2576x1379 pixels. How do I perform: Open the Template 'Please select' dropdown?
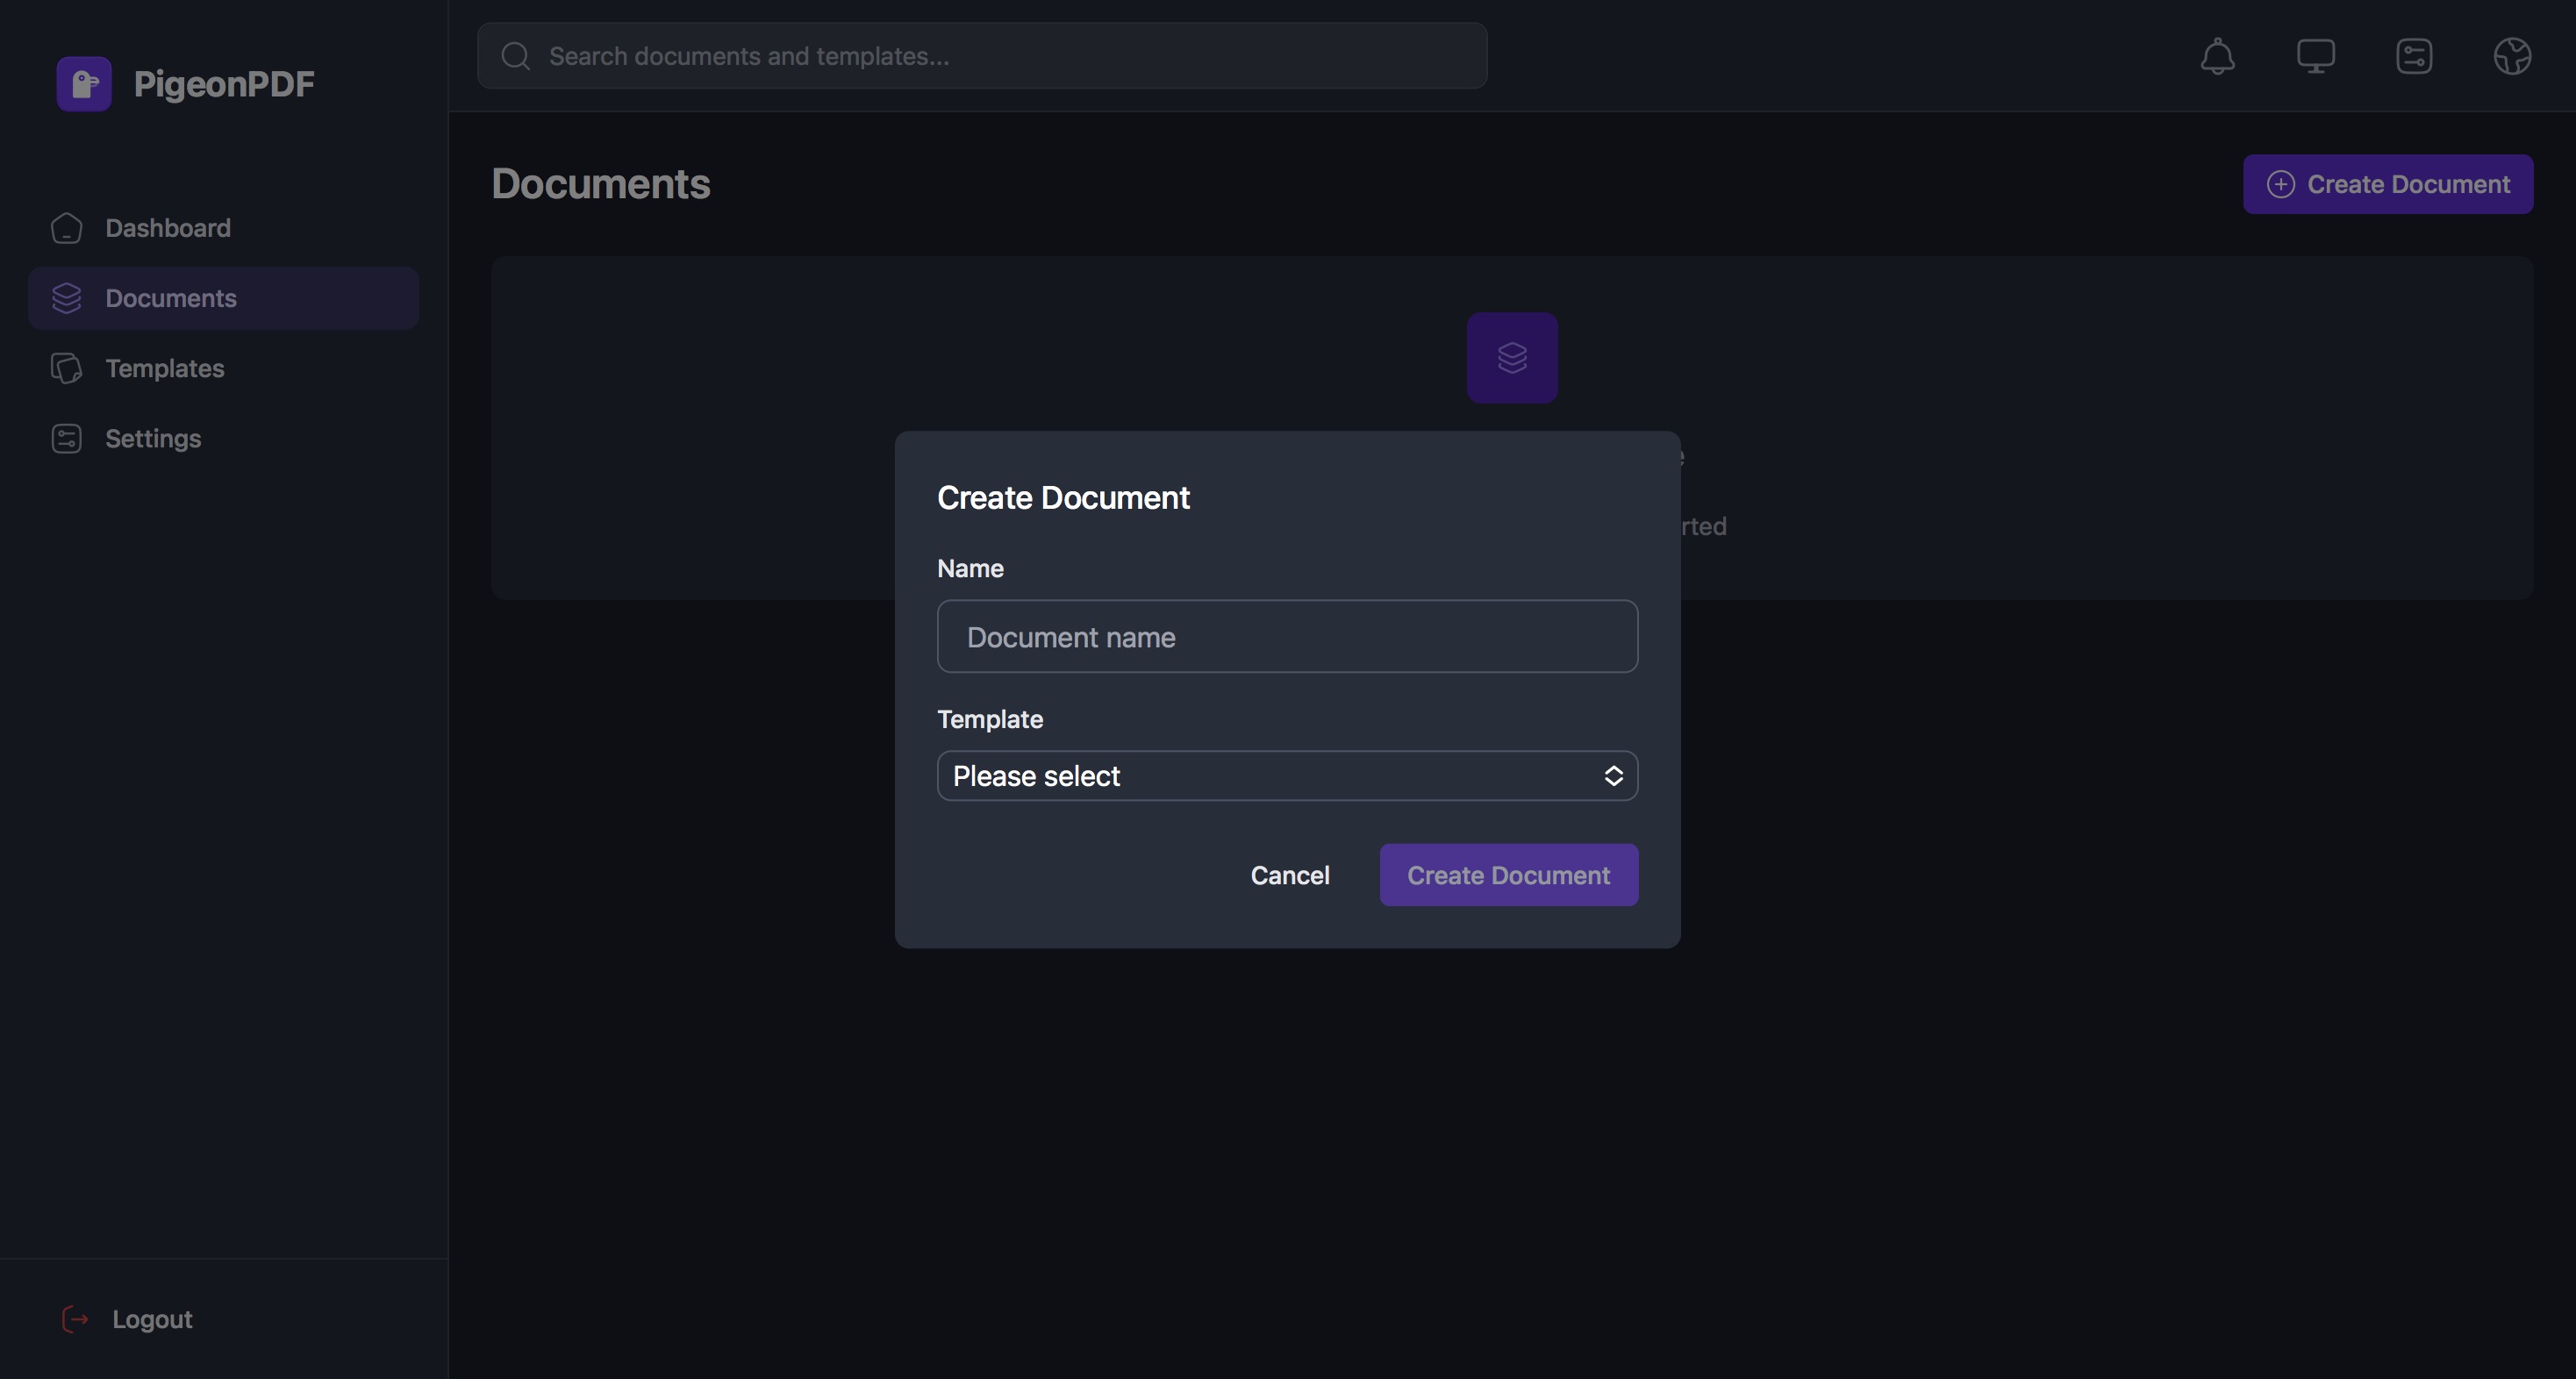click(x=1287, y=776)
